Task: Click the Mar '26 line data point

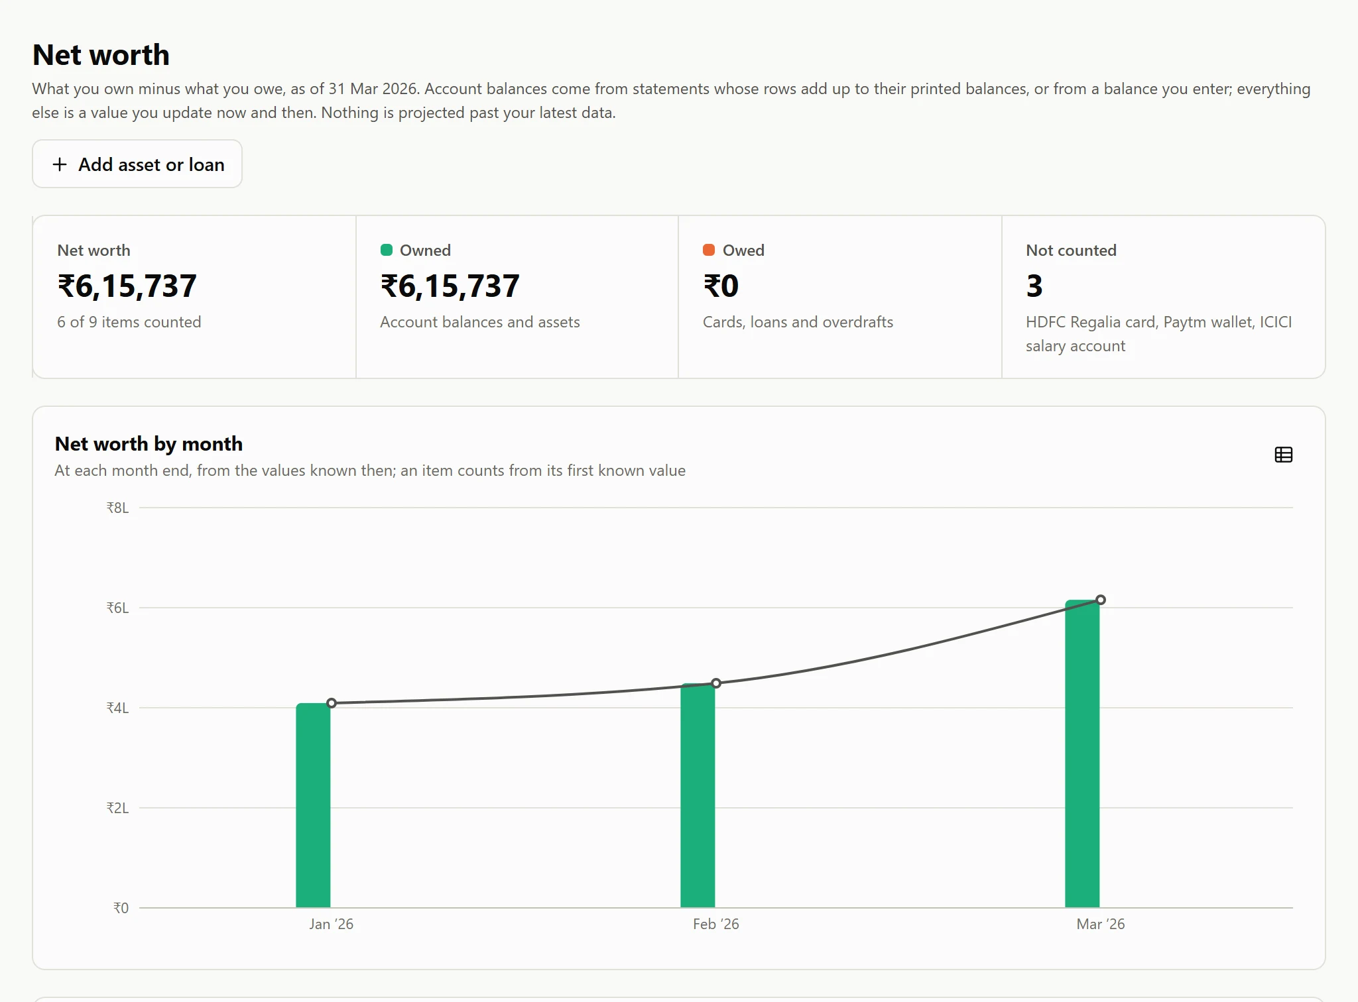Action: [1101, 600]
